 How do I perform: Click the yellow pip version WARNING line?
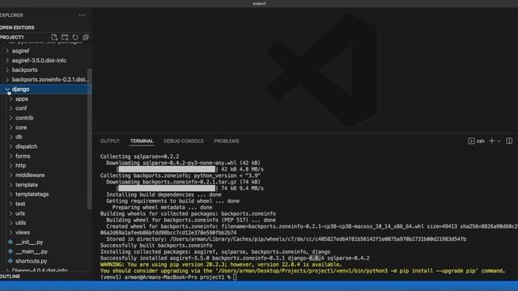coord(221,264)
